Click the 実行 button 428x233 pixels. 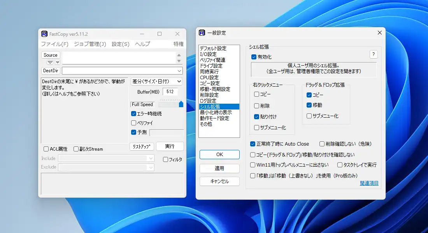point(170,146)
